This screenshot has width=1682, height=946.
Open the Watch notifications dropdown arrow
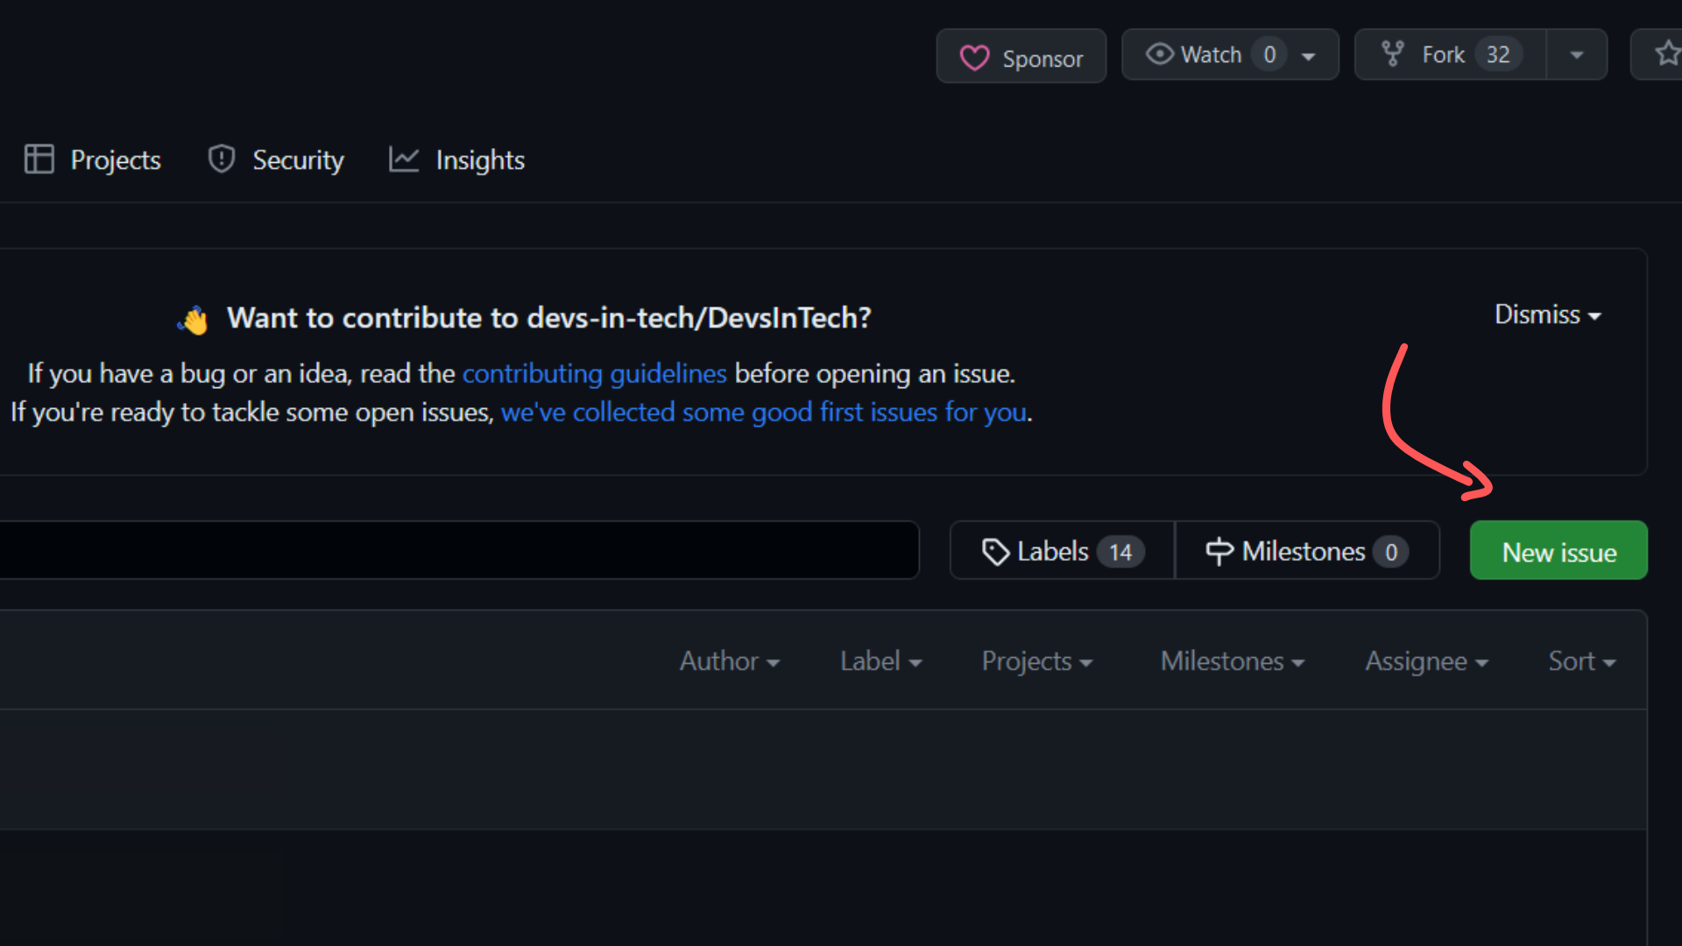tap(1309, 56)
